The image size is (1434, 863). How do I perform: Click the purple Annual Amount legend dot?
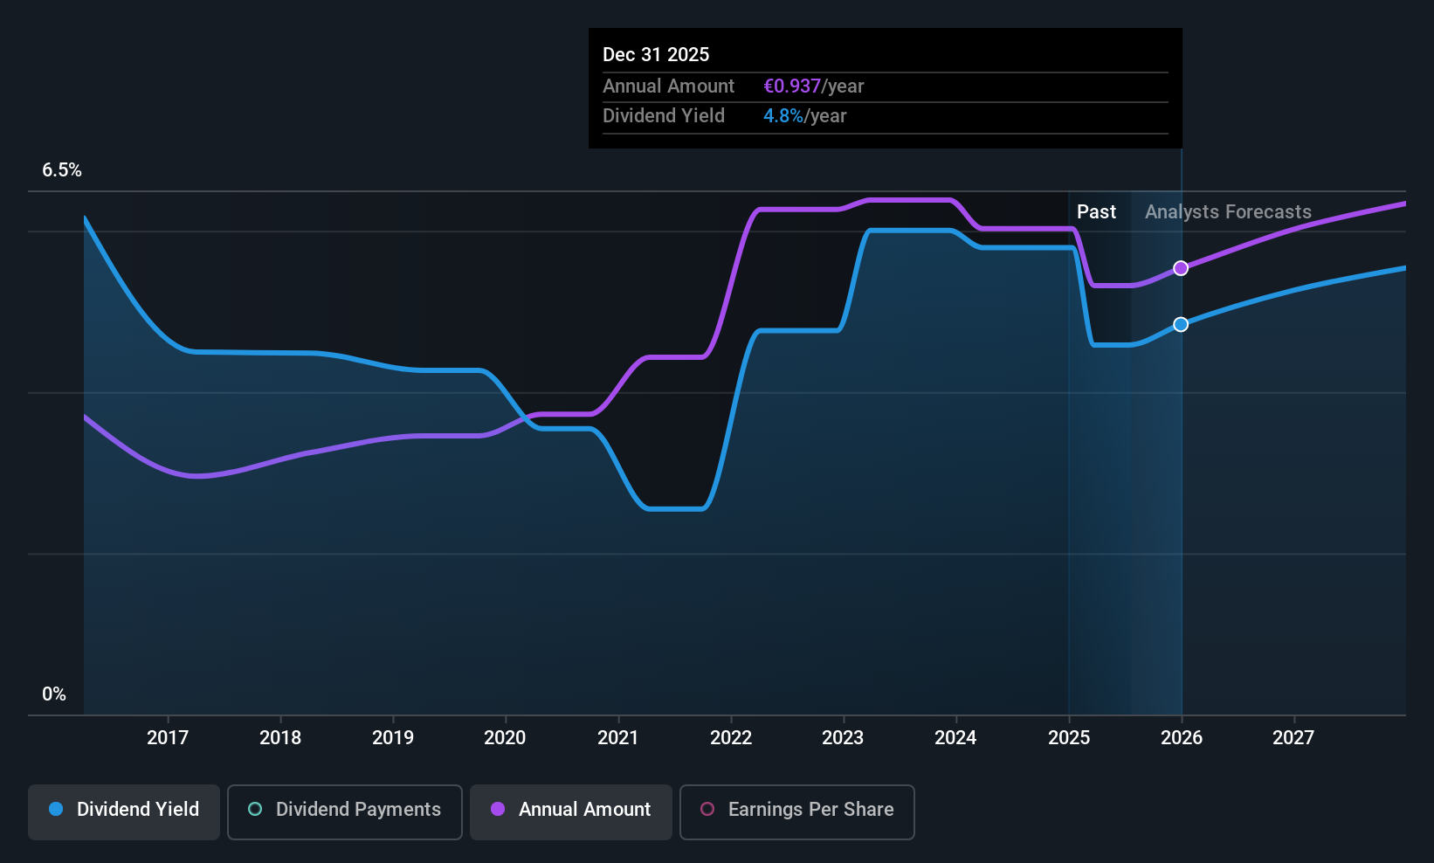[498, 809]
